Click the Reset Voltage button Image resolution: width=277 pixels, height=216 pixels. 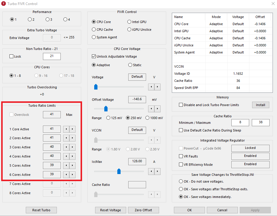(111, 210)
